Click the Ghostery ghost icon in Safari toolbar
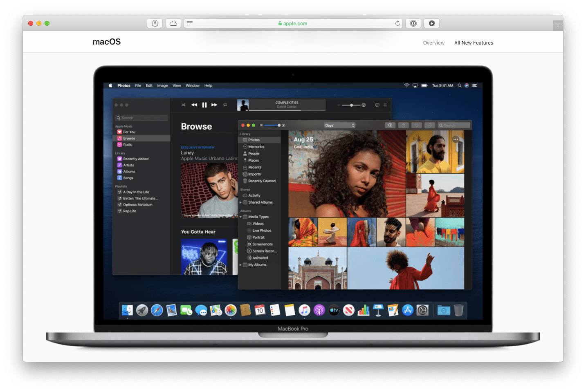Image resolution: width=586 pixels, height=392 pixels. pyautogui.click(x=155, y=23)
